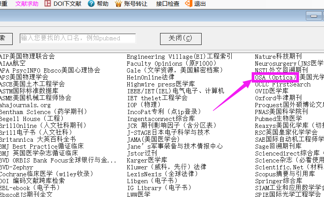Select Gale（文学资源，美国解密档案）
Image resolution: width=324 pixels, height=197 pixels.
coord(175,70)
